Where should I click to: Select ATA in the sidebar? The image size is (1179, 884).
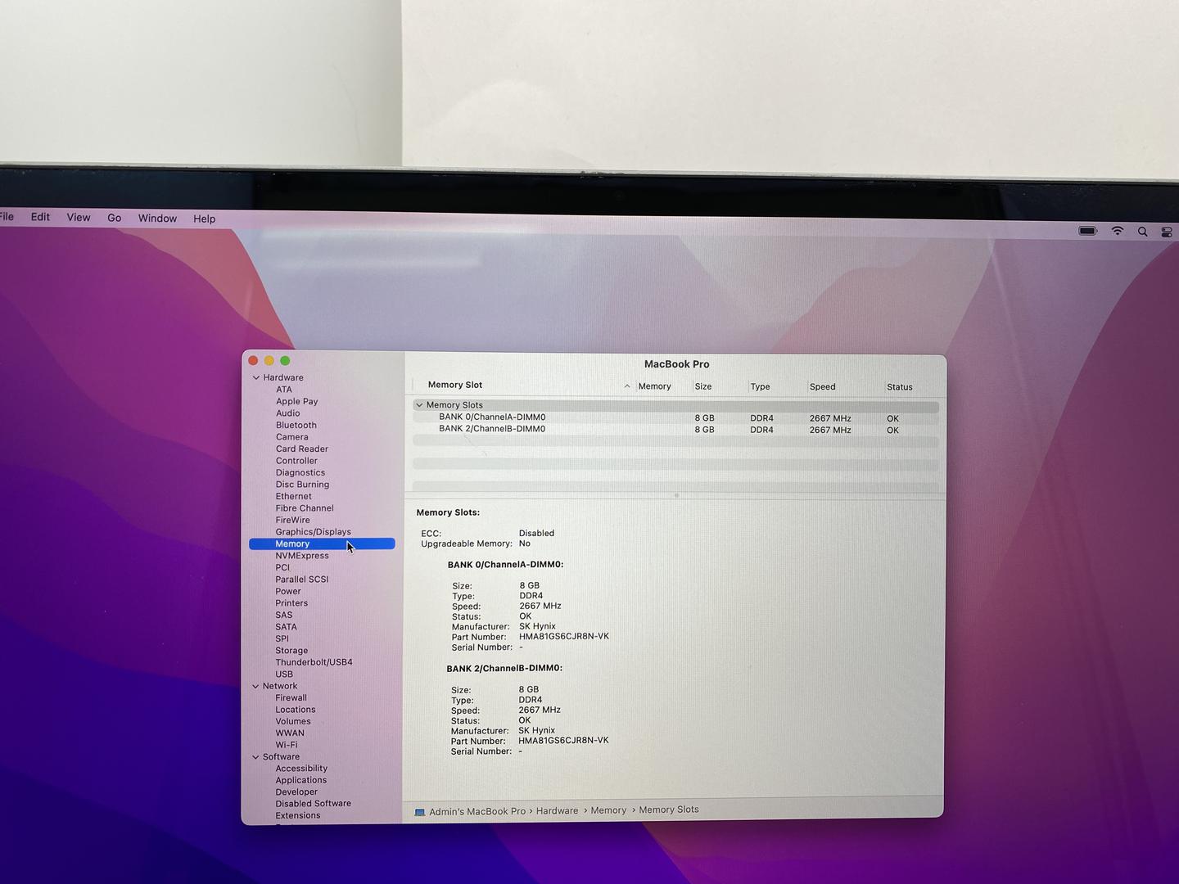point(284,390)
